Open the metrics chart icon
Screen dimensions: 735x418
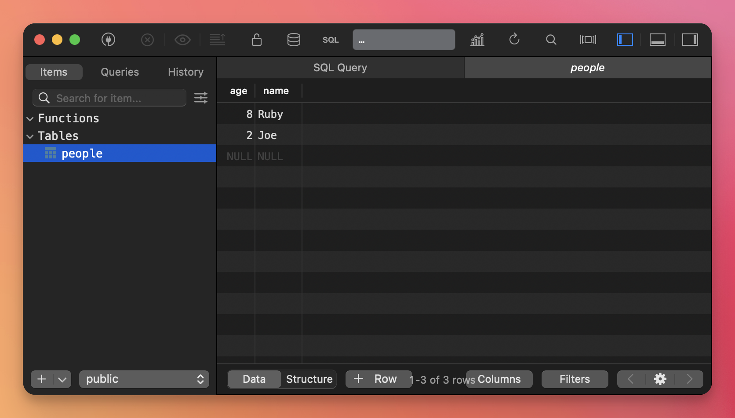(477, 40)
